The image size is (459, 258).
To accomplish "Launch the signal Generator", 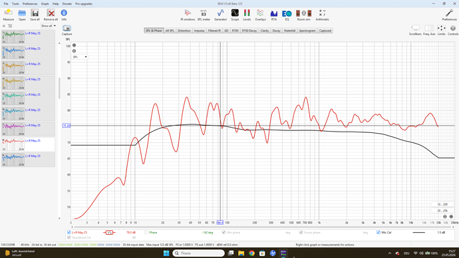I will [220, 15].
